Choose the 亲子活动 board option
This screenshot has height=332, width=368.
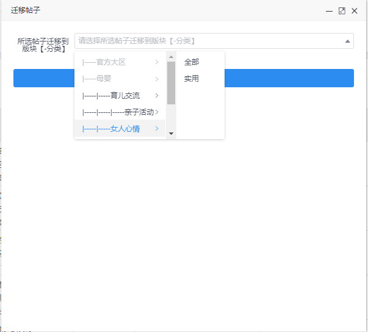[120, 112]
